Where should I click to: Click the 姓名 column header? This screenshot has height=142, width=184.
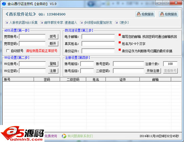(x=96, y=80)
